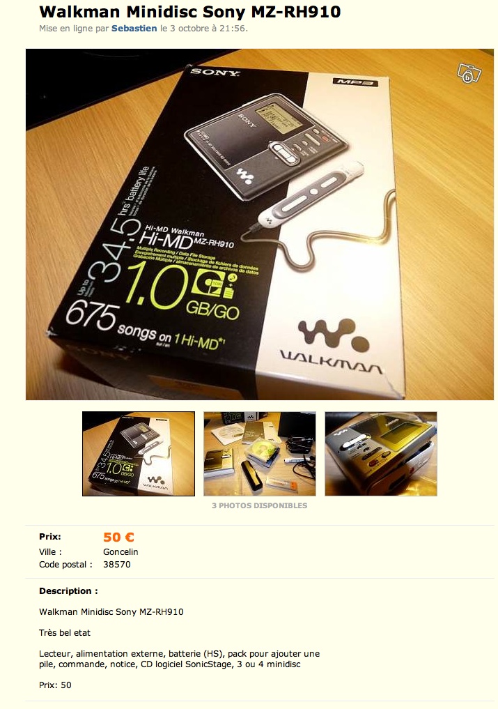The height and width of the screenshot is (709, 498).
Task: Click the Walkman logo on the box photo
Action: pyautogui.click(x=333, y=344)
